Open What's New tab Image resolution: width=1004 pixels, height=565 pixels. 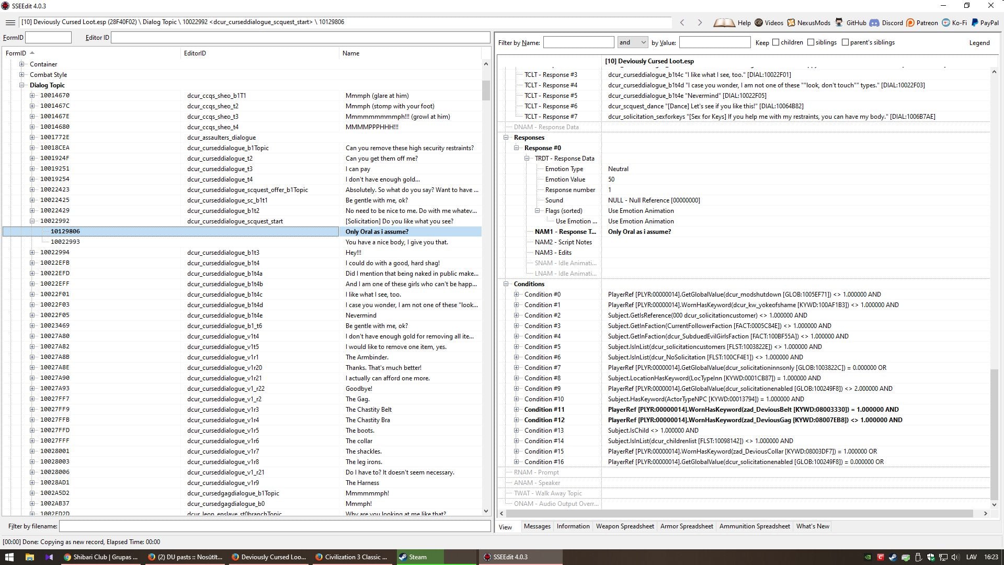(813, 526)
